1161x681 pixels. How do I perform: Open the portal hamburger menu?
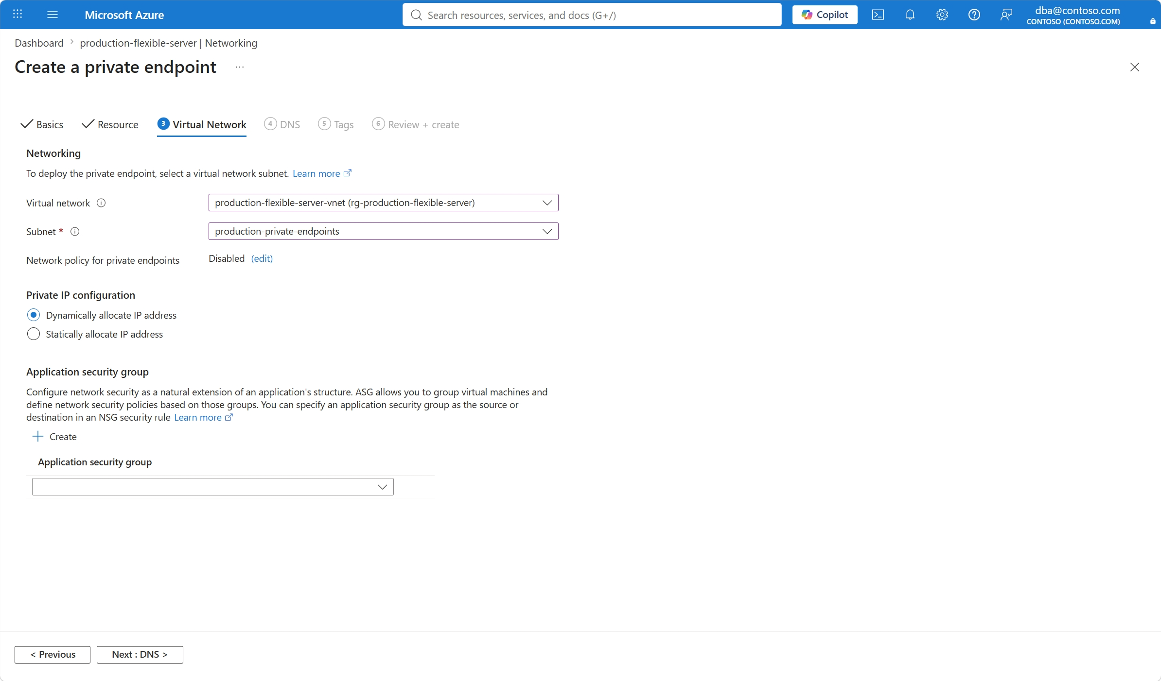[53, 15]
